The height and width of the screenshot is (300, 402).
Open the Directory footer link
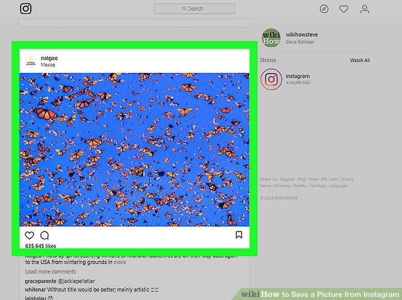[x=282, y=186]
